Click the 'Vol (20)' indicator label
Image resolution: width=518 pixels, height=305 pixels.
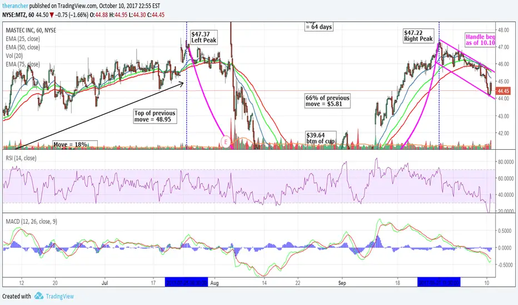pos(14,55)
